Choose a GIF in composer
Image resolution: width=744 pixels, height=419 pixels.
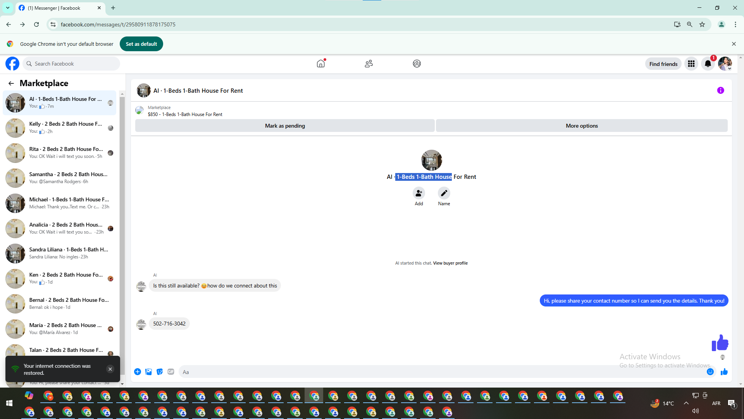pyautogui.click(x=171, y=372)
